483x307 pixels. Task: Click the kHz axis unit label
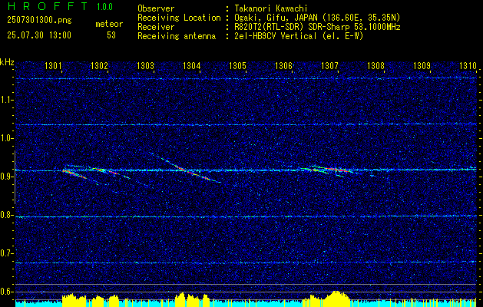7,62
